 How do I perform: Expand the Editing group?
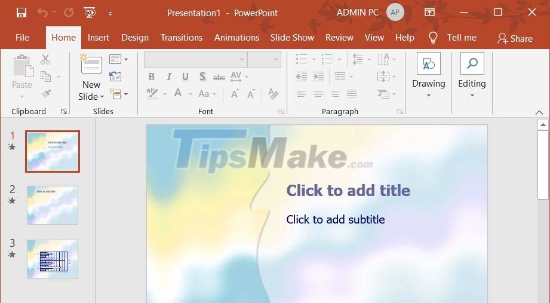point(472,75)
